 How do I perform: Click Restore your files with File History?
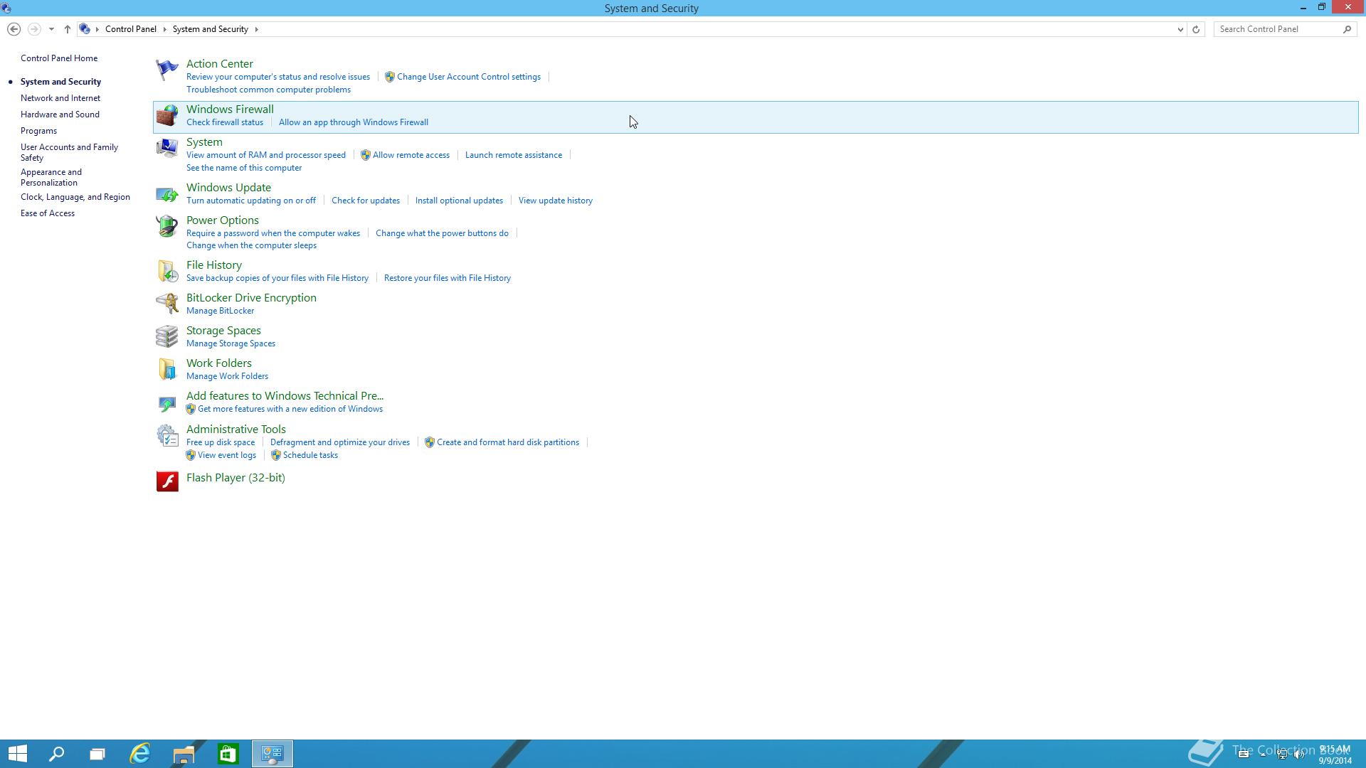(448, 278)
